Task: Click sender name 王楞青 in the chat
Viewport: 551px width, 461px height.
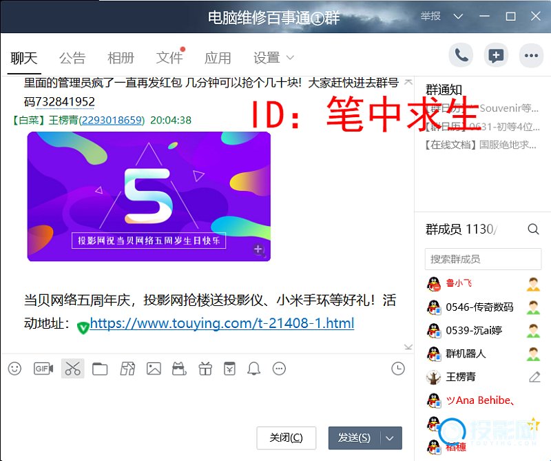Action: pyautogui.click(x=63, y=121)
